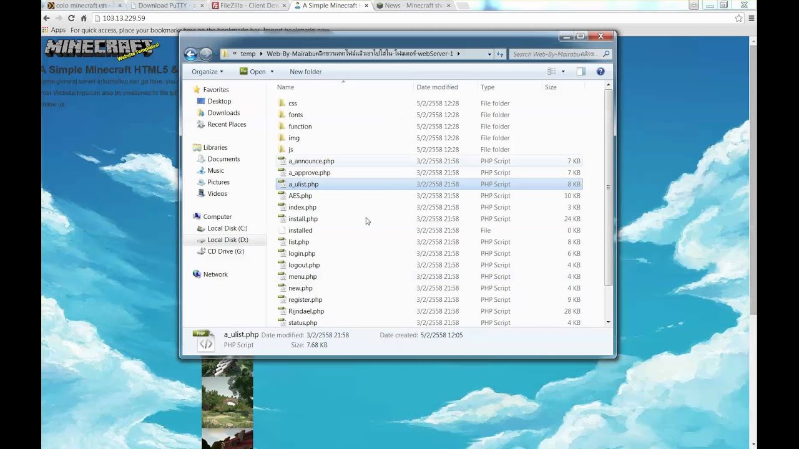Change view using the views icon
The image size is (799, 449).
[552, 72]
